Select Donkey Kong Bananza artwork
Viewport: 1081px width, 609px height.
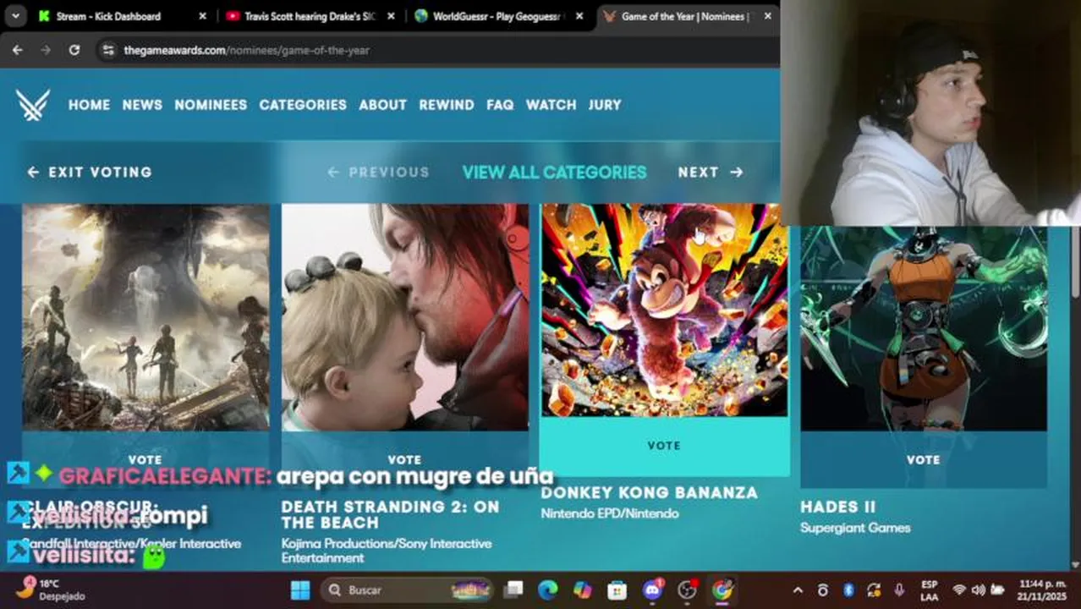(664, 310)
